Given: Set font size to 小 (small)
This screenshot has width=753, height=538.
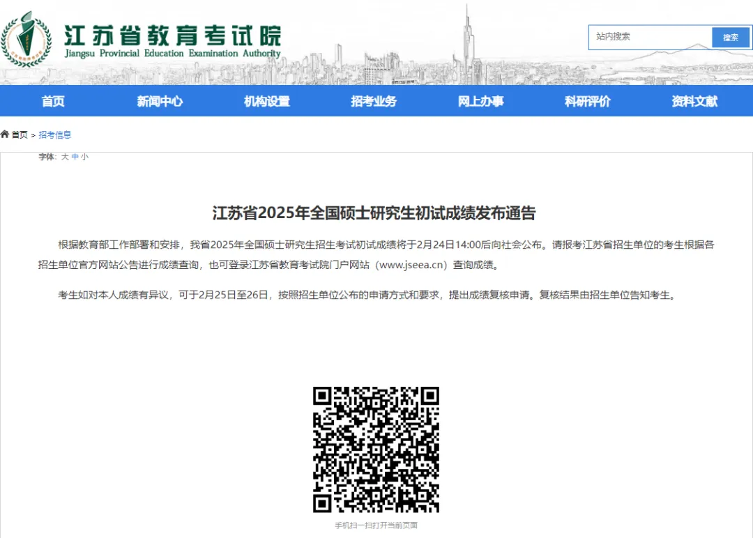Looking at the screenshot, I should [x=84, y=157].
